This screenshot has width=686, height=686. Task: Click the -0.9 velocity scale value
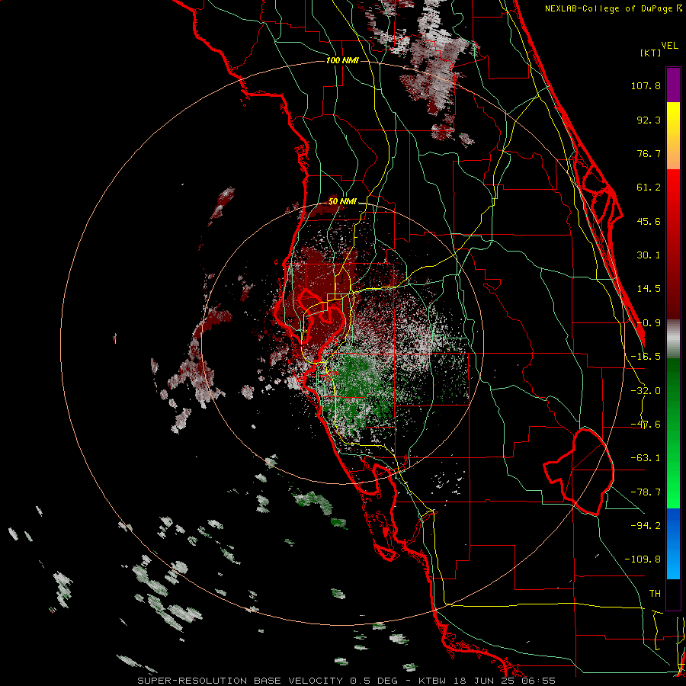pos(649,323)
